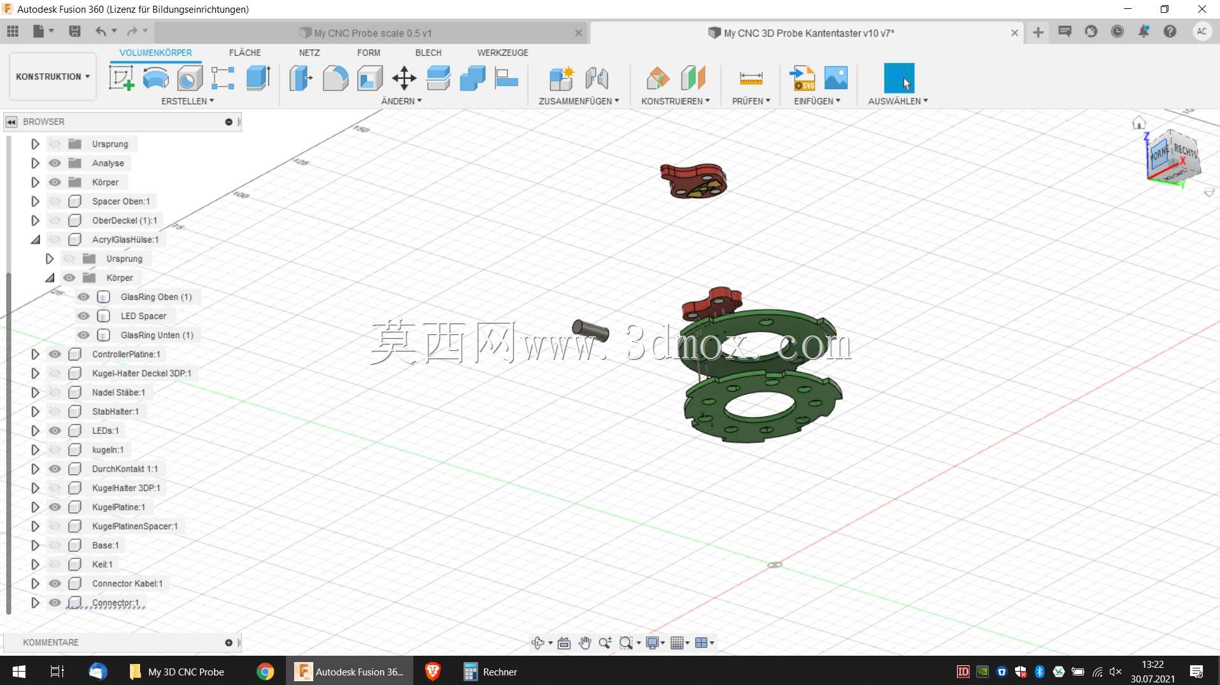
Task: Click the Move/Copy arrows icon
Action: [404, 78]
